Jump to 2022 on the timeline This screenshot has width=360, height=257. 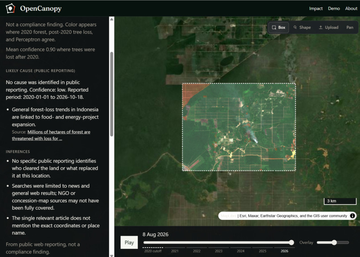(197, 251)
